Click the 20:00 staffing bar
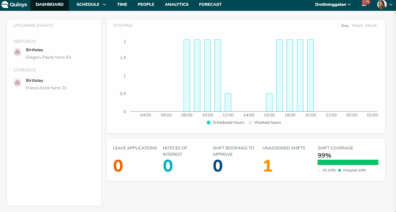Viewport: 396px width, 212px height. pyautogui.click(x=310, y=76)
